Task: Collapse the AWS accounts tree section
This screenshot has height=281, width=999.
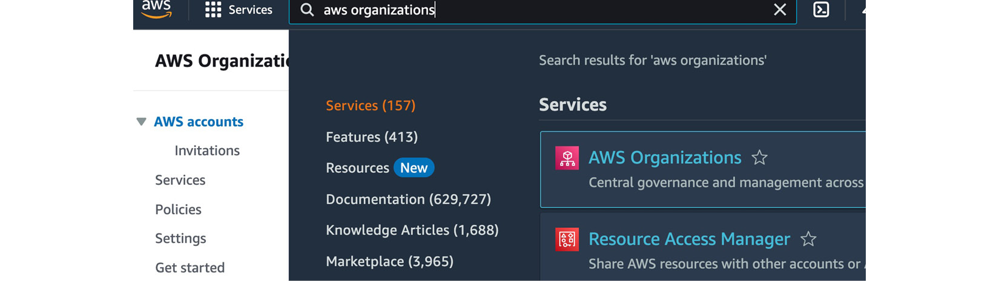Action: pos(141,121)
